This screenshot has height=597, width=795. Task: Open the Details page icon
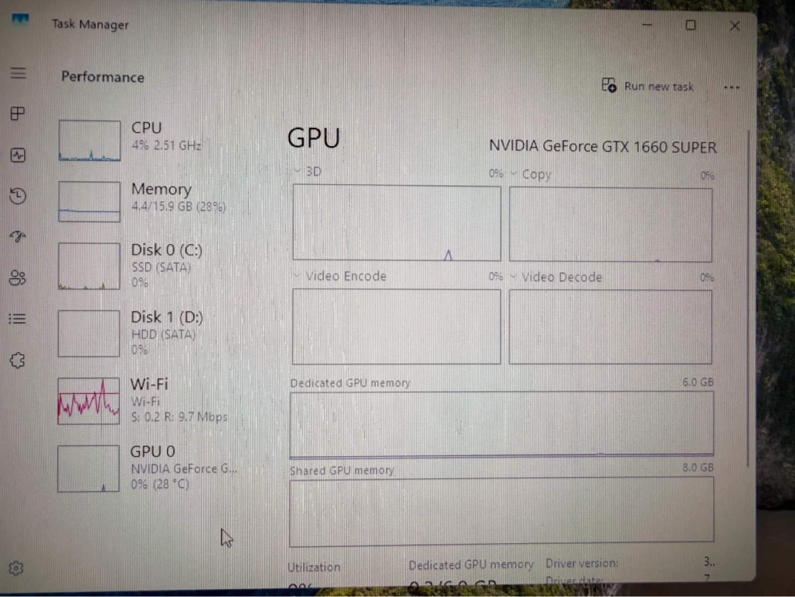click(18, 319)
